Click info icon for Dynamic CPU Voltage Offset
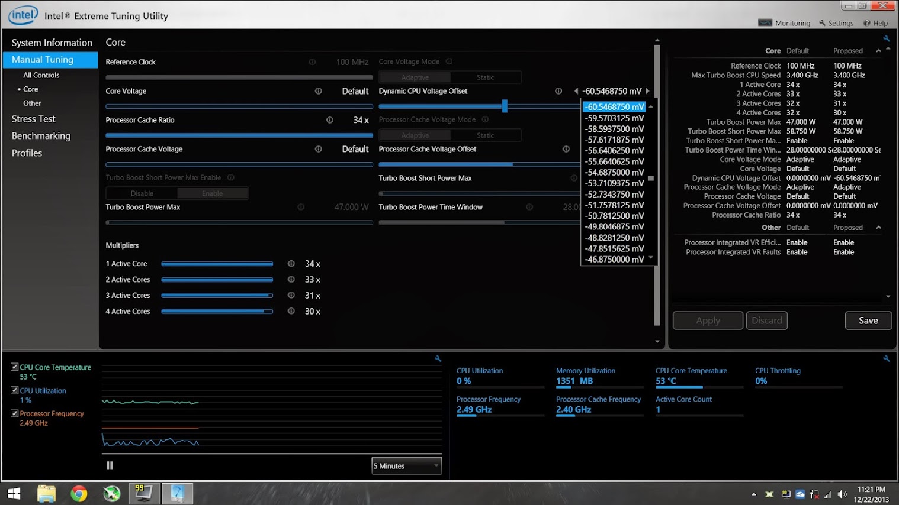The width and height of the screenshot is (899, 505). point(558,91)
